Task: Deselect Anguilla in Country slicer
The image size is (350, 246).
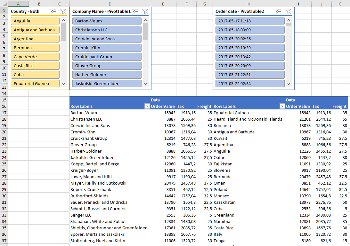Action: coord(35,20)
